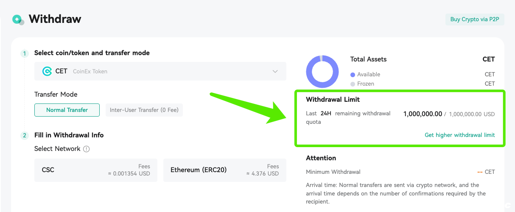Viewport: 515px width, 212px height.
Task: Click the step 1 number circle
Action: (x=25, y=53)
